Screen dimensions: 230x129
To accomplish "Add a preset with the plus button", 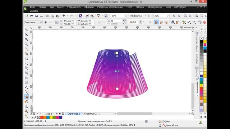I will 46,22.
